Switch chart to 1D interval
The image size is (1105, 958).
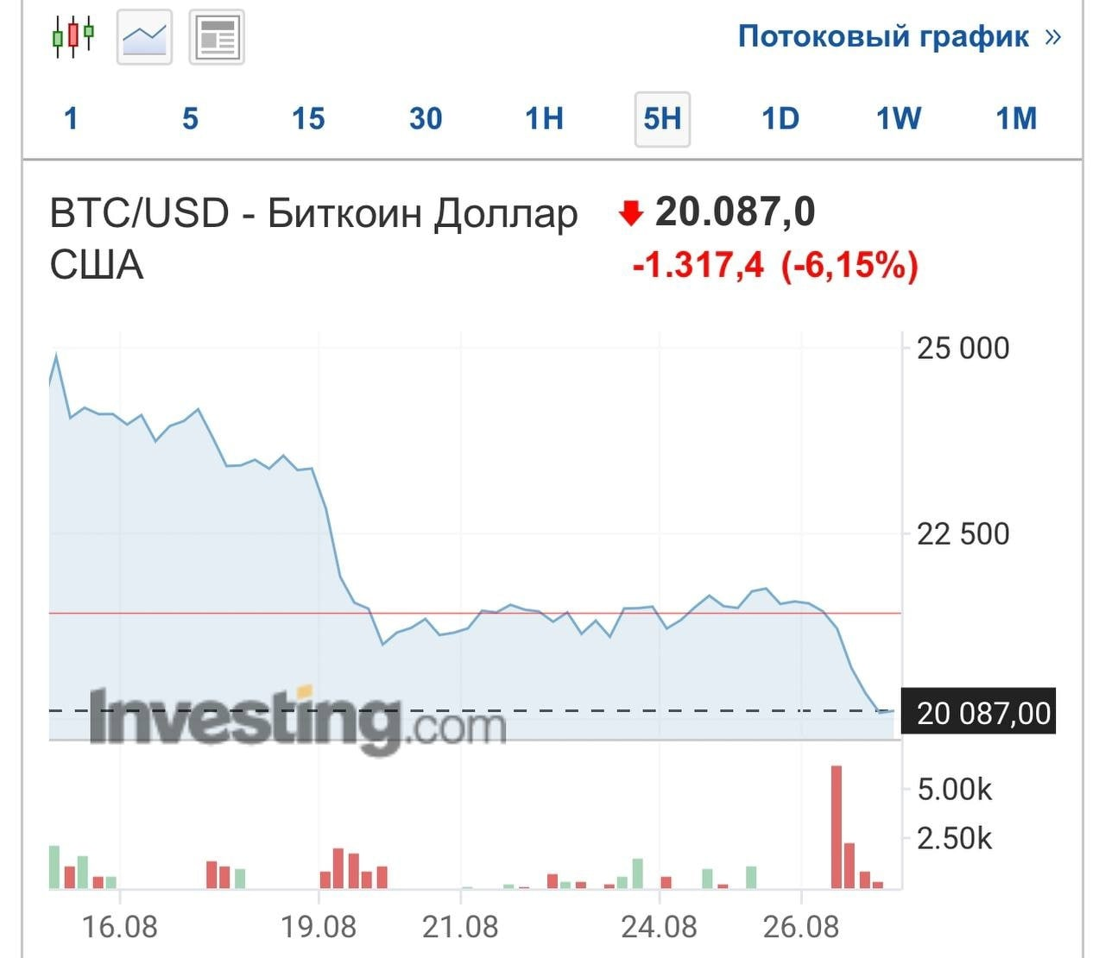click(x=780, y=118)
